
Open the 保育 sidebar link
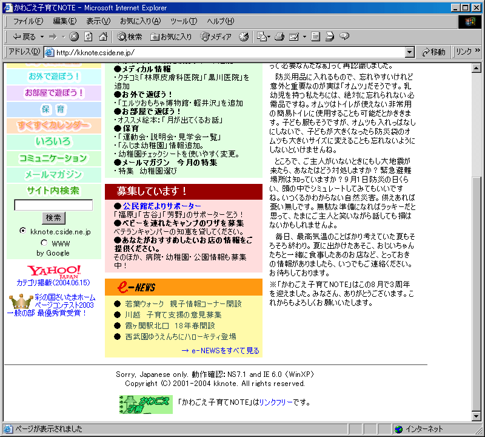tap(54, 109)
